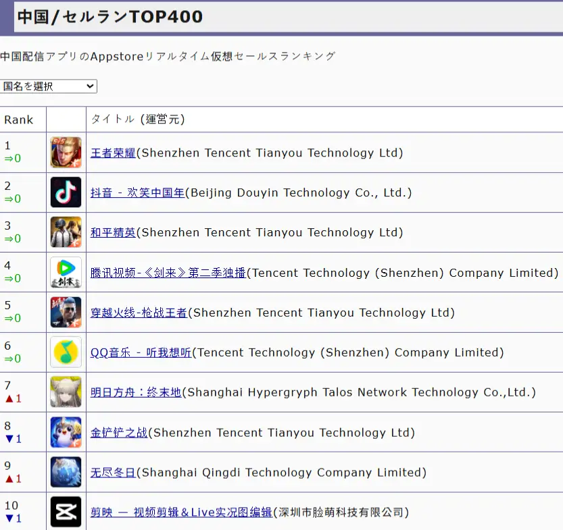Open the QQ音乐 - 听我想听 link
Image resolution: width=563 pixels, height=530 pixels.
(141, 353)
